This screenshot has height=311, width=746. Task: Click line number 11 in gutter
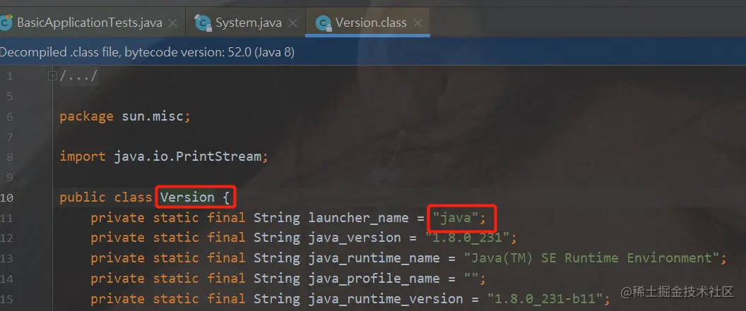[x=7, y=218]
